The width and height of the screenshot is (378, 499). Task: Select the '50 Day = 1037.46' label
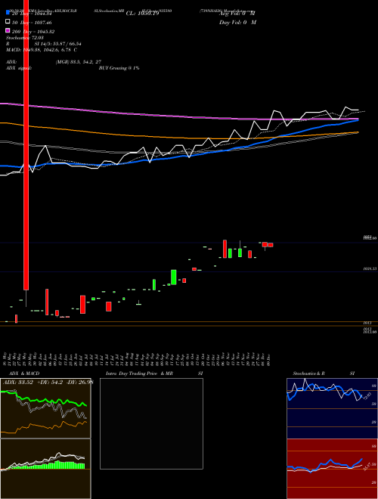(x=32, y=23)
